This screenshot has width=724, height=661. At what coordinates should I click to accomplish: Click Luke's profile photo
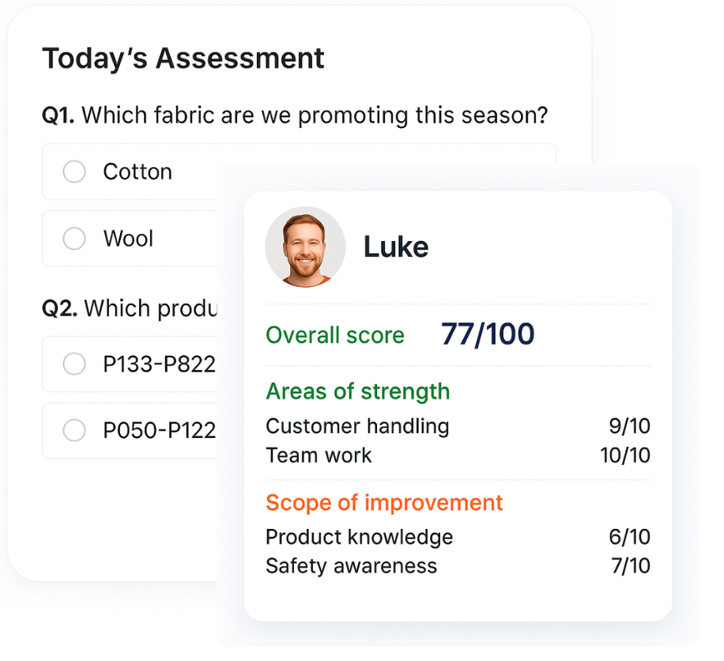[x=305, y=247]
